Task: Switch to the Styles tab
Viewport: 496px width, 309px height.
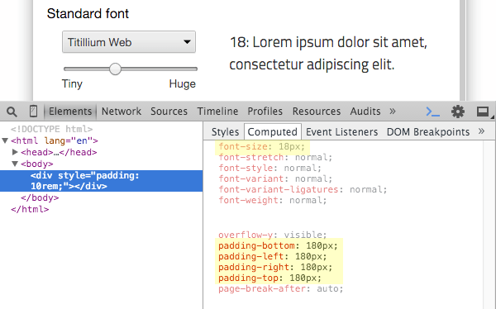Action: [225, 131]
